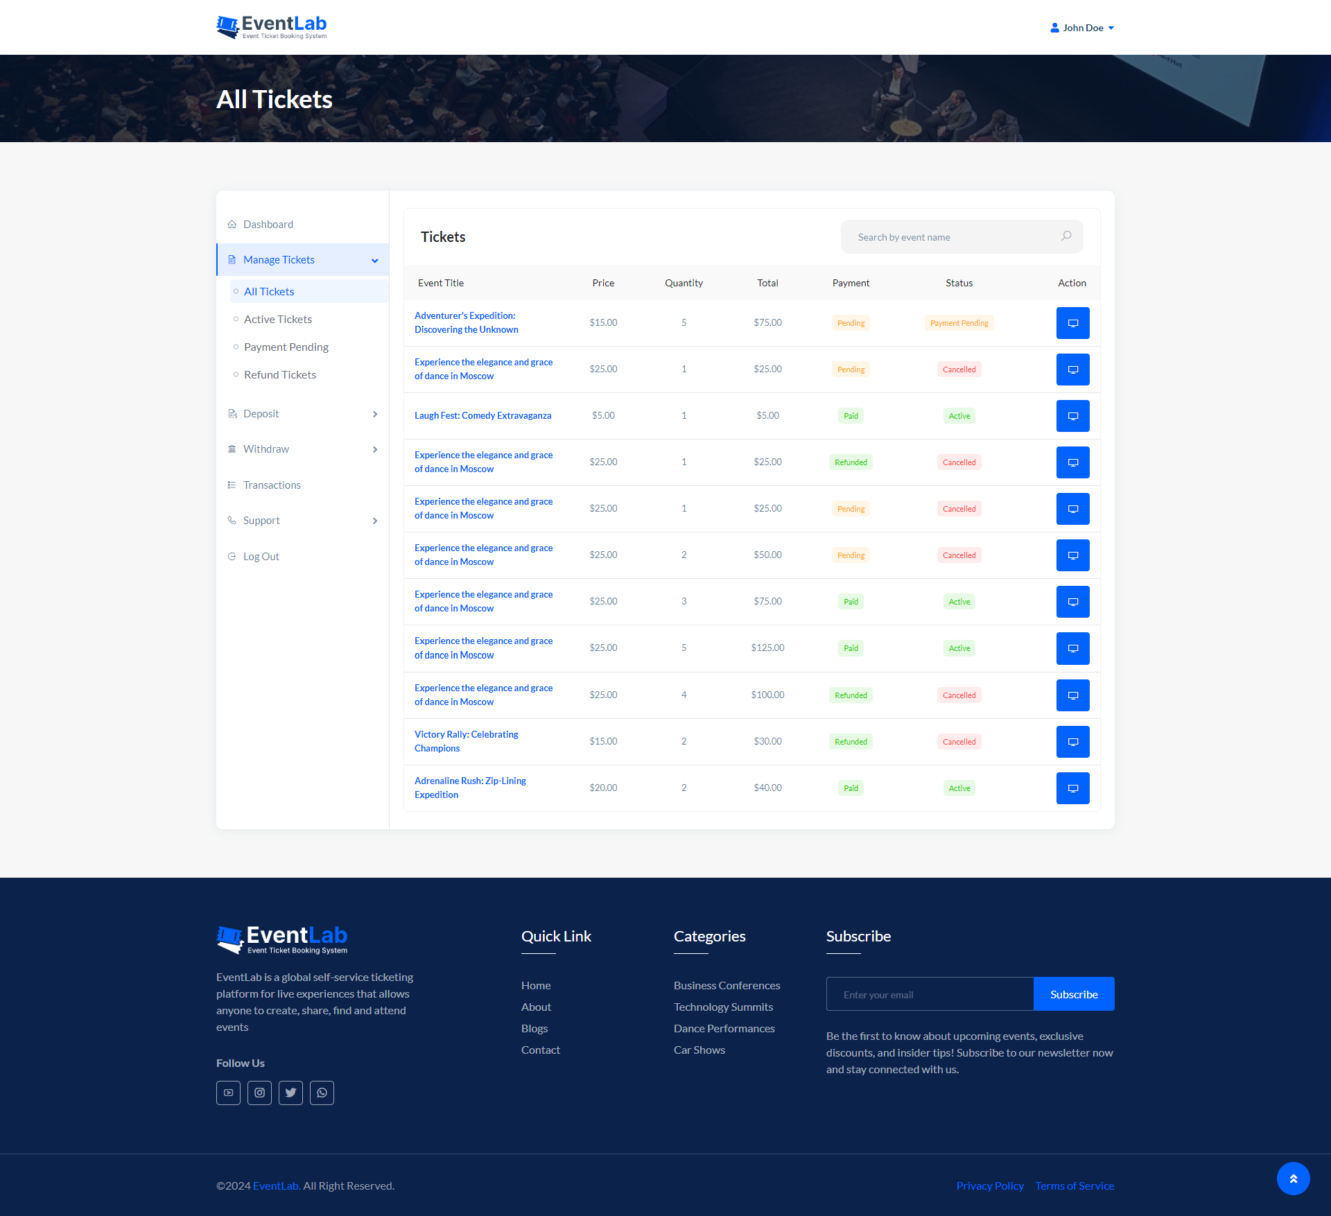Click the Twitter icon in the footer
This screenshot has height=1216, width=1331.
[x=290, y=1093]
